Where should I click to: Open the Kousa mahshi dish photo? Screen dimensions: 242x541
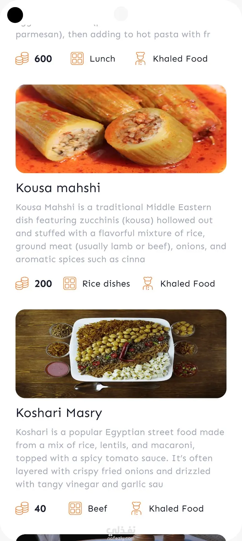(x=121, y=129)
